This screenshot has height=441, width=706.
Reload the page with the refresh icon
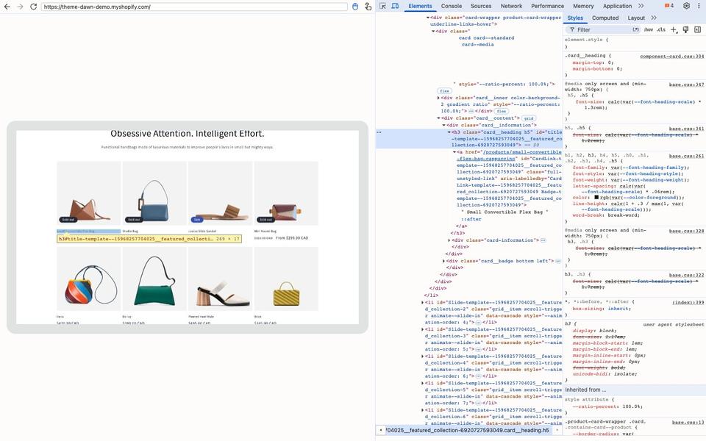click(x=33, y=7)
